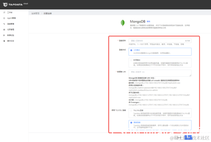This screenshot has width=211, height=142.
Task: Select the TSL/SSL连接 radio button
Action: 131,111
